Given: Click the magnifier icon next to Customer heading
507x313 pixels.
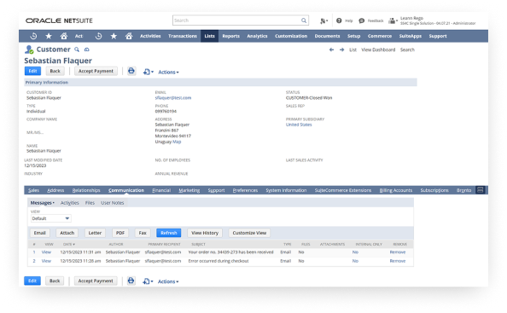Looking at the screenshot, I should pyautogui.click(x=77, y=49).
